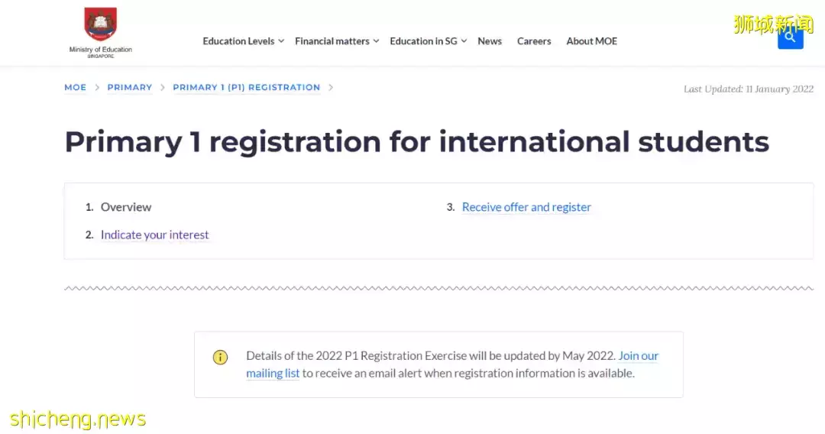This screenshot has width=825, height=434.
Task: Click the Primary 1 registration page heading
Action: point(416,142)
